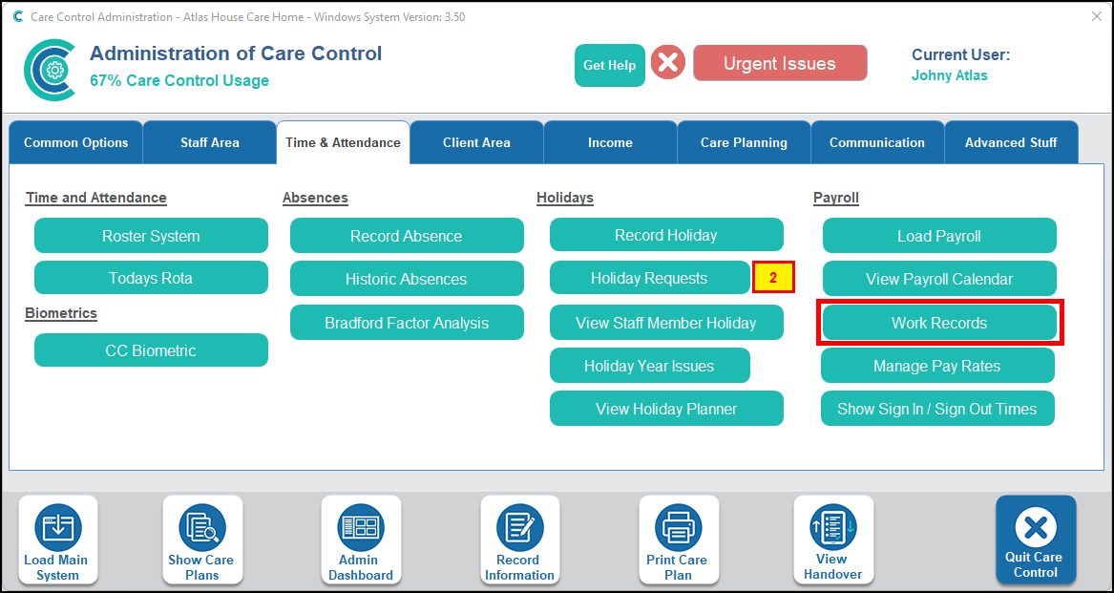The height and width of the screenshot is (593, 1114).
Task: Open the Urgent Issues button
Action: click(x=779, y=64)
